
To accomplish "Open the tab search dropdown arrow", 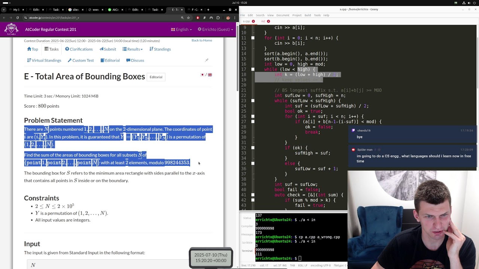I will click(4, 9).
